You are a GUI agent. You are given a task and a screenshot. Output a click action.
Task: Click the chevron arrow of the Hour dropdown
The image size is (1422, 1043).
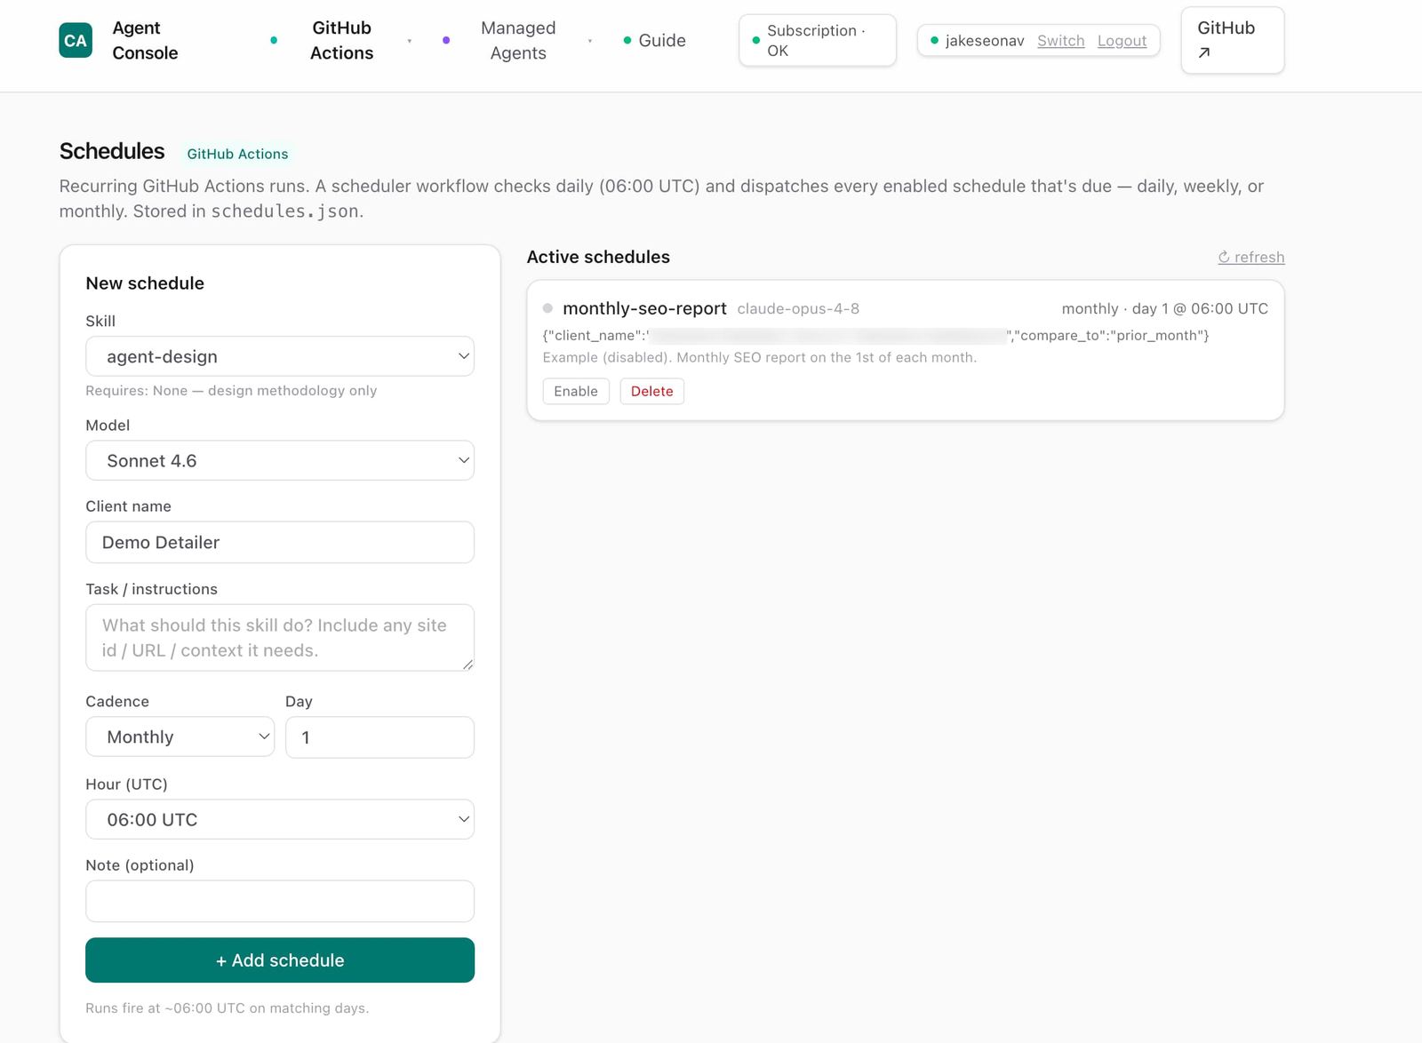click(463, 819)
